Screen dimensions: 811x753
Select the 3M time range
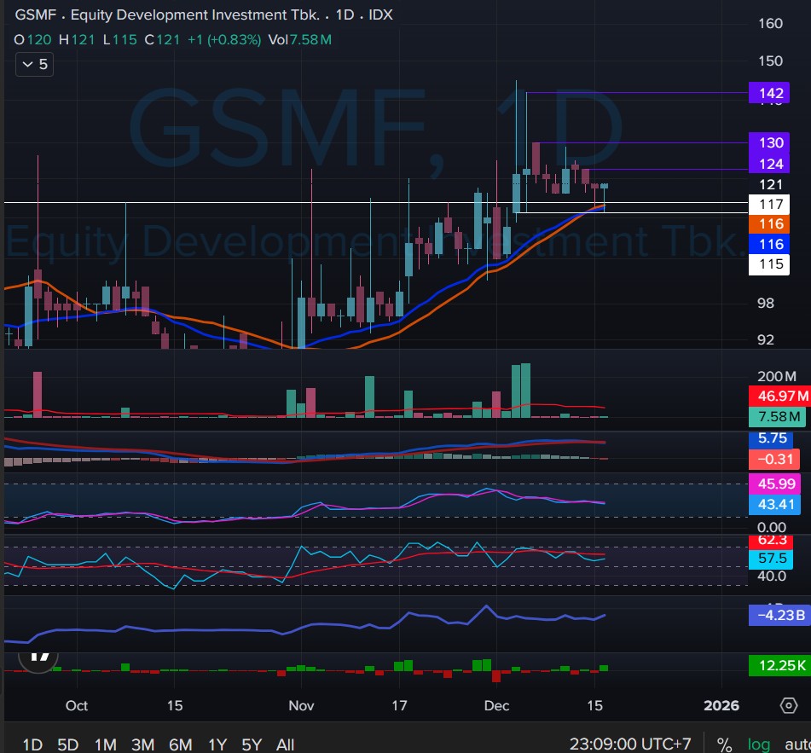point(142,744)
